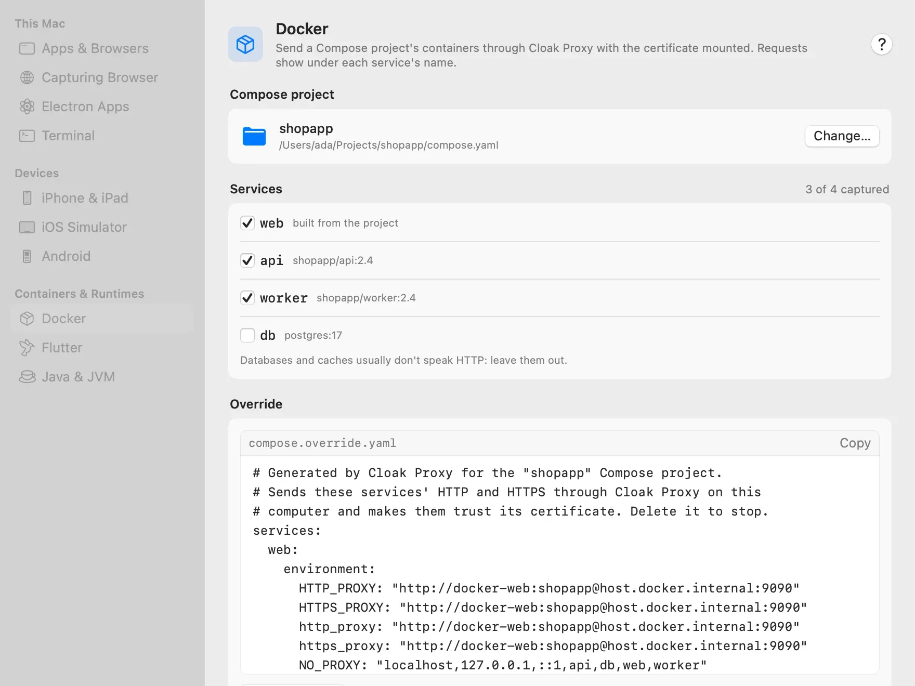Click the shopapp/worker:2.4 image label
The height and width of the screenshot is (686, 915).
tap(366, 298)
